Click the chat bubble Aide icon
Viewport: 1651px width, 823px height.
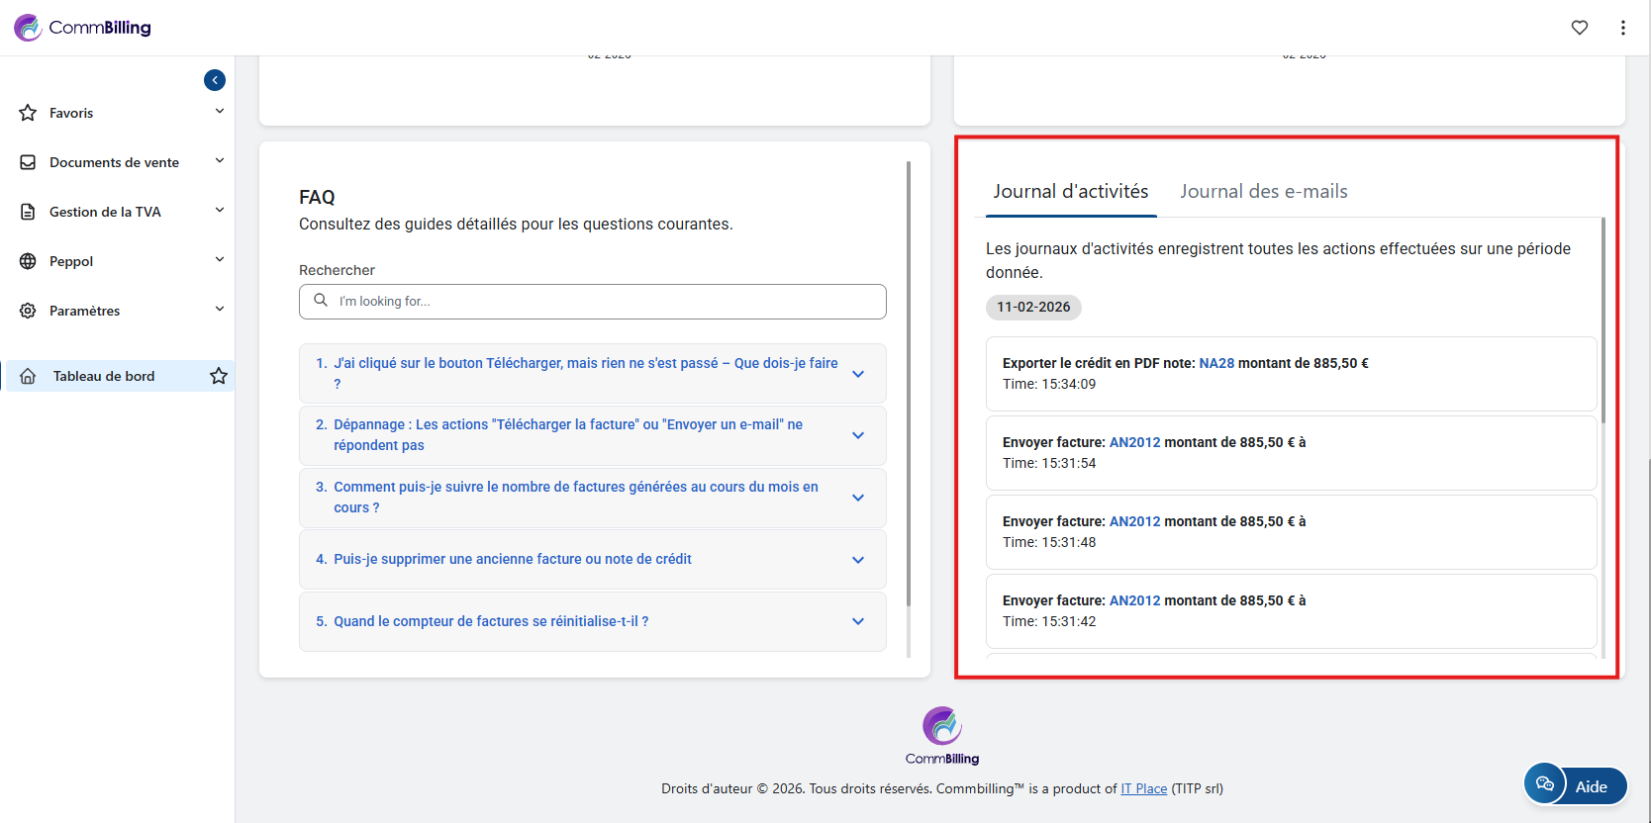pyautogui.click(x=1545, y=785)
